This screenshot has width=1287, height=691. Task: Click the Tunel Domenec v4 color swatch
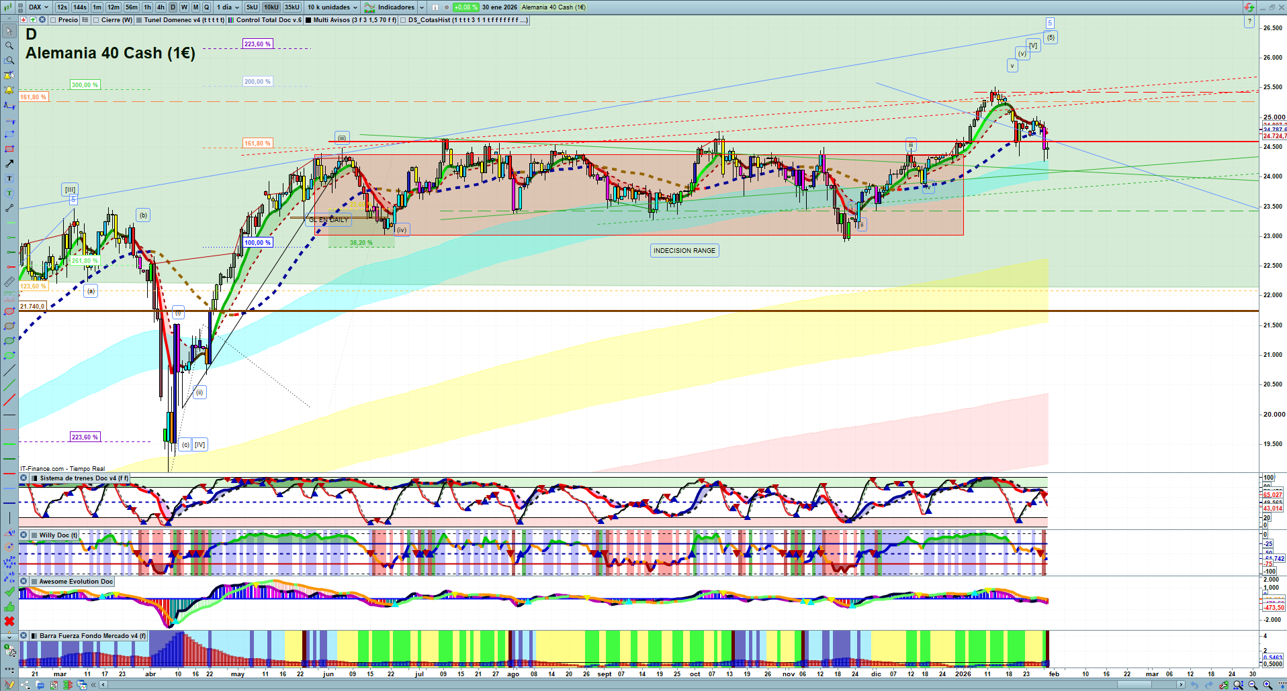(139, 20)
